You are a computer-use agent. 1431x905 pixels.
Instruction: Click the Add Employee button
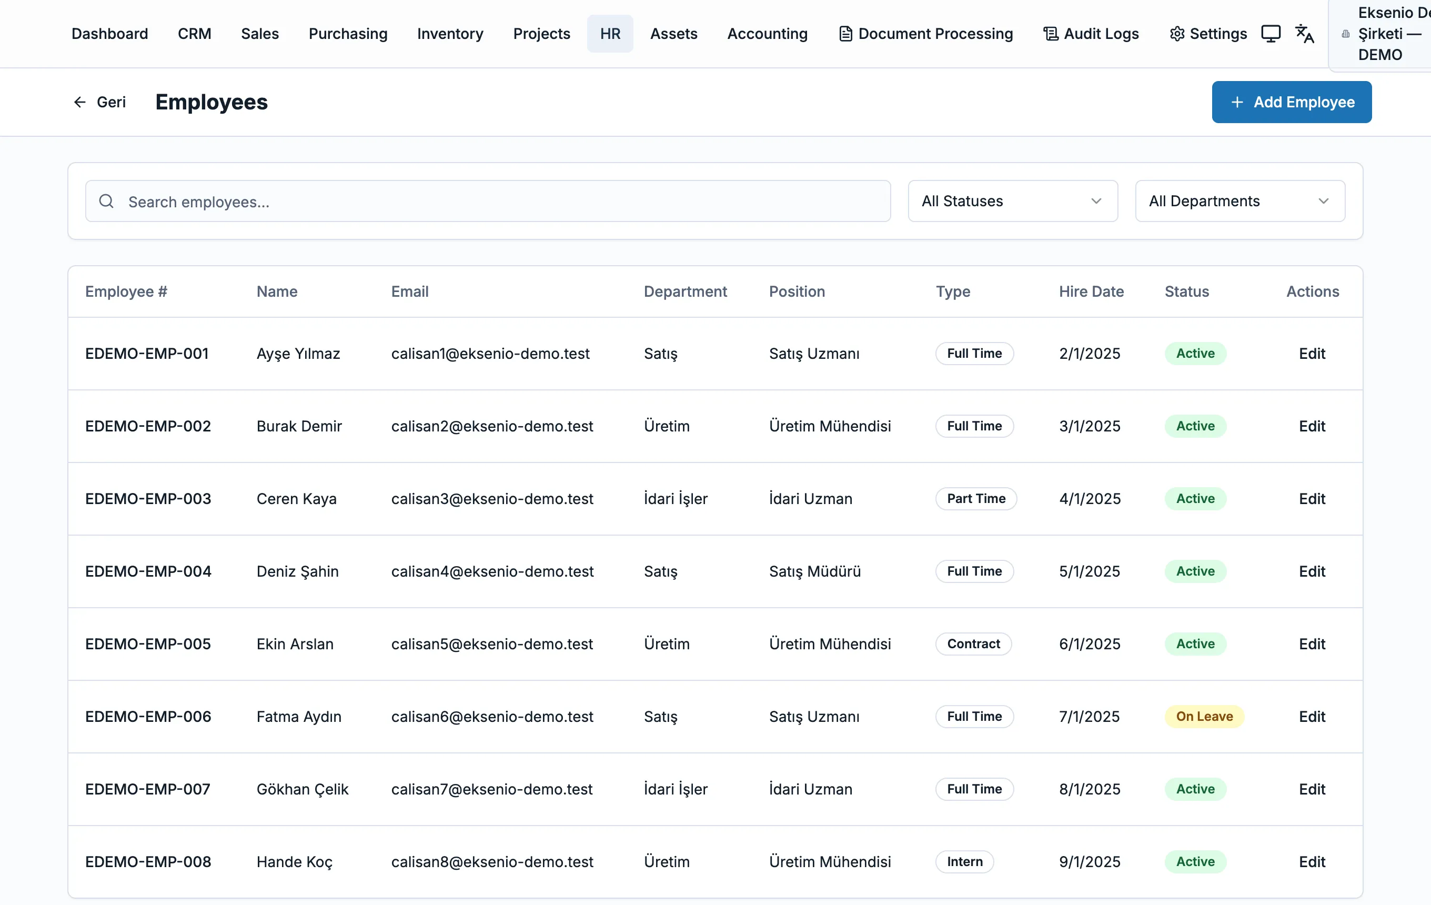1292,102
